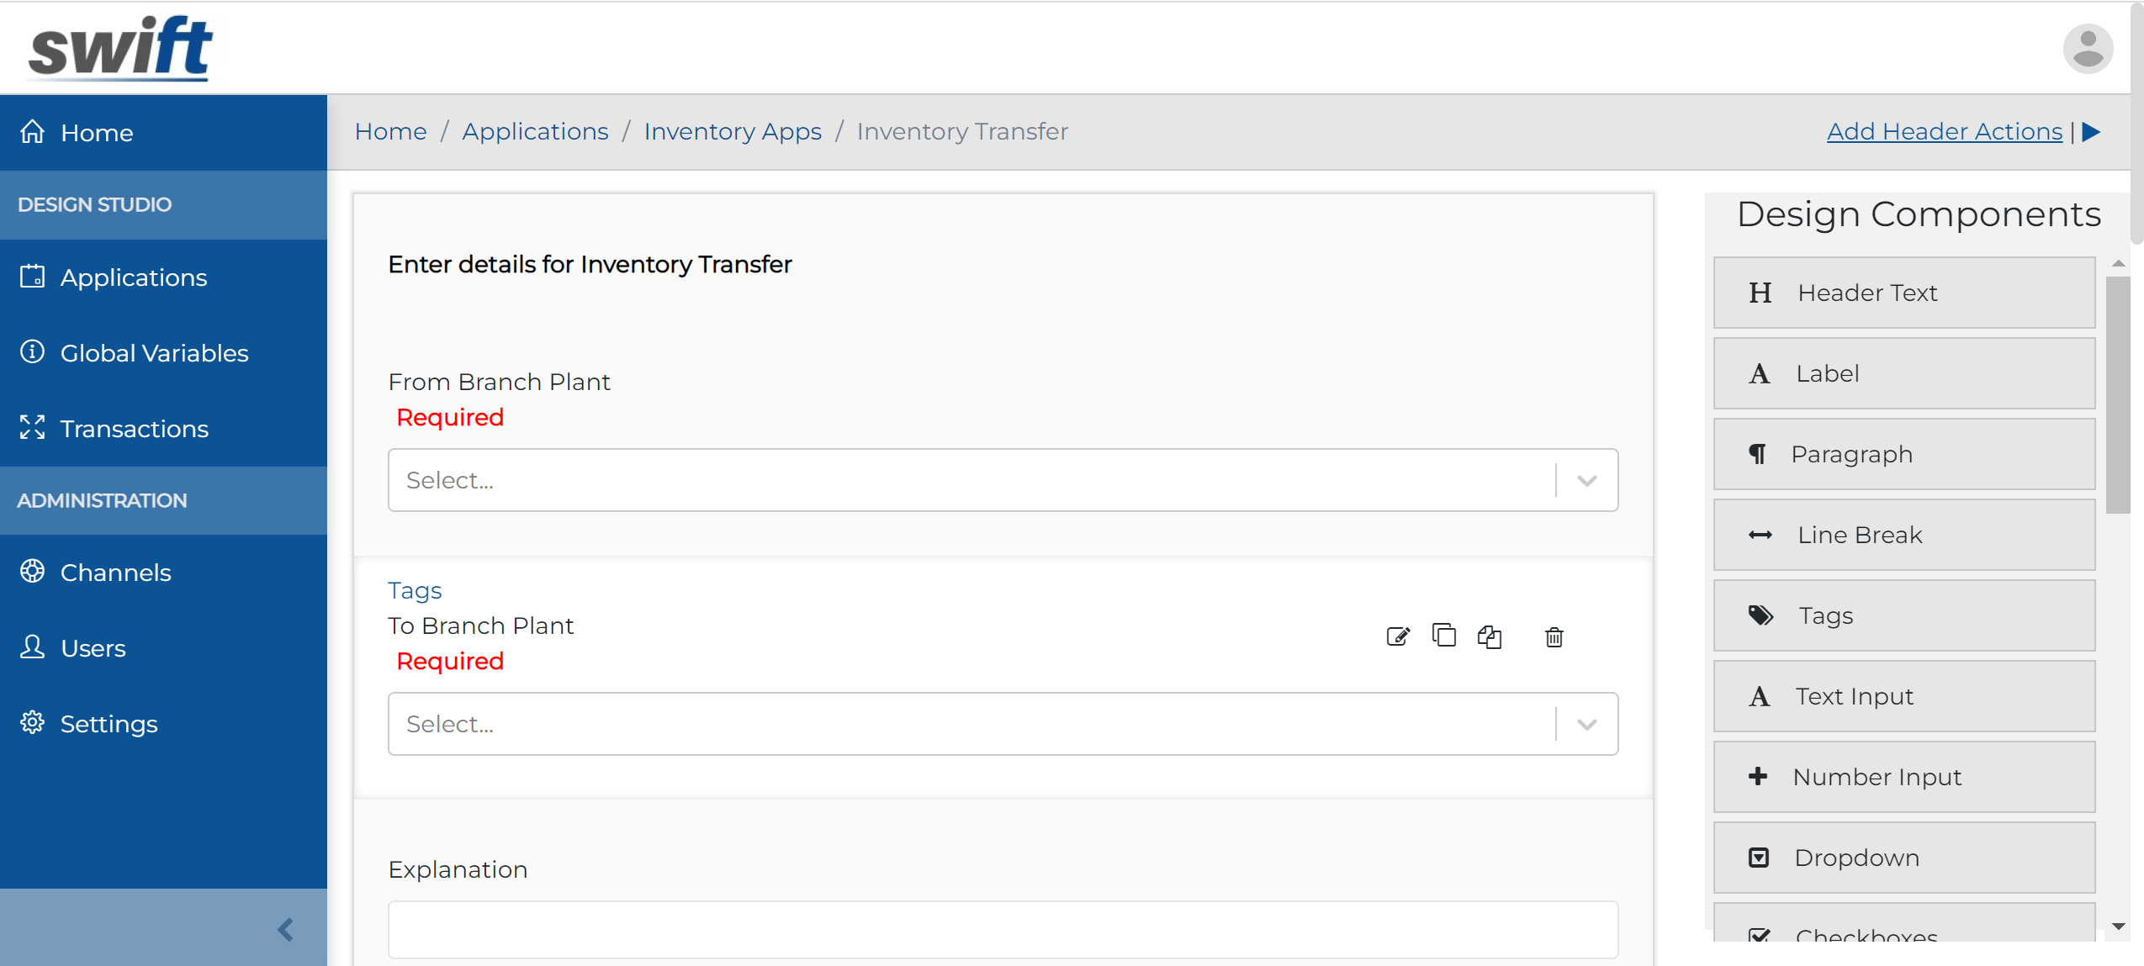Image resolution: width=2144 pixels, height=966 pixels.
Task: Duplicate the To Branch Plant element
Action: [1490, 638]
